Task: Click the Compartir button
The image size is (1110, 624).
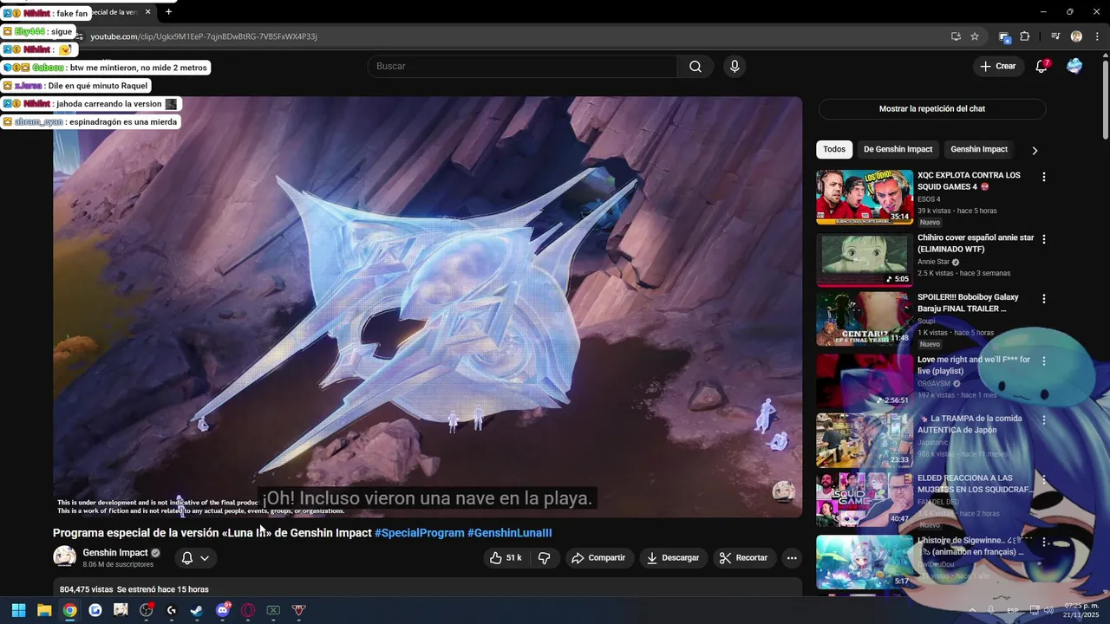Action: pos(598,558)
